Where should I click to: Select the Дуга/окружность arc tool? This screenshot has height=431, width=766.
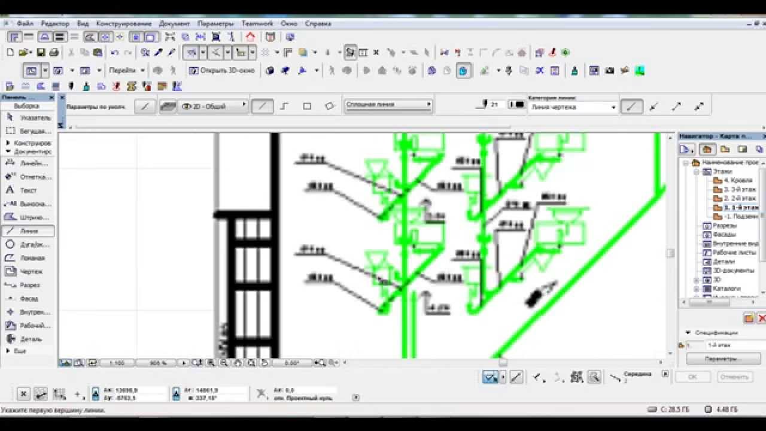pos(29,244)
